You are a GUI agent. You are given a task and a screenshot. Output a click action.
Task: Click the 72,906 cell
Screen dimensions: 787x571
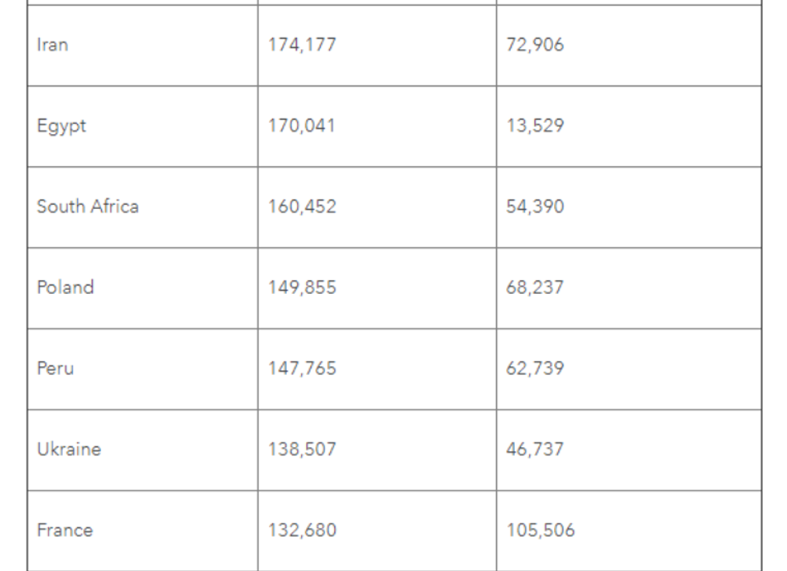tap(535, 45)
